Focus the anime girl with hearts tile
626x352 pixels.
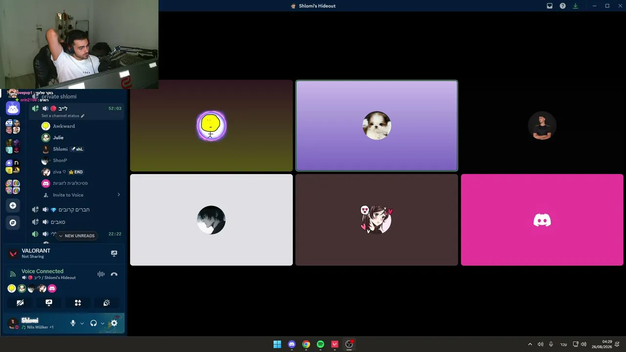point(377,220)
